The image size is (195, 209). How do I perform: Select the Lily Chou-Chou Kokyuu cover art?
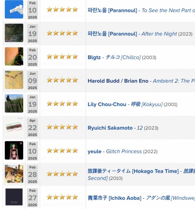coord(14,103)
